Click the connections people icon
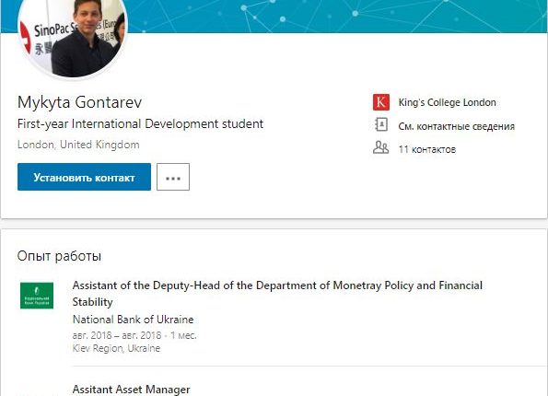Screen dimensions: 548x396 point(380,148)
